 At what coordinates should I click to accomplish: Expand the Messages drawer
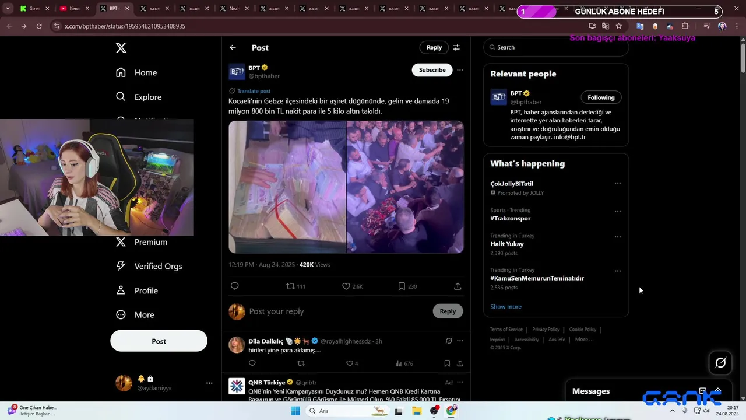click(x=718, y=391)
